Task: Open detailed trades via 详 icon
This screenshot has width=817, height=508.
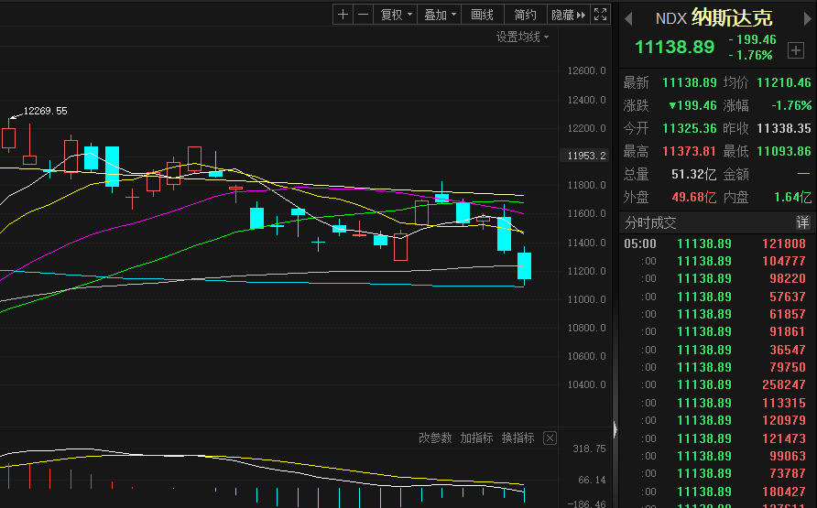Action: (x=802, y=222)
